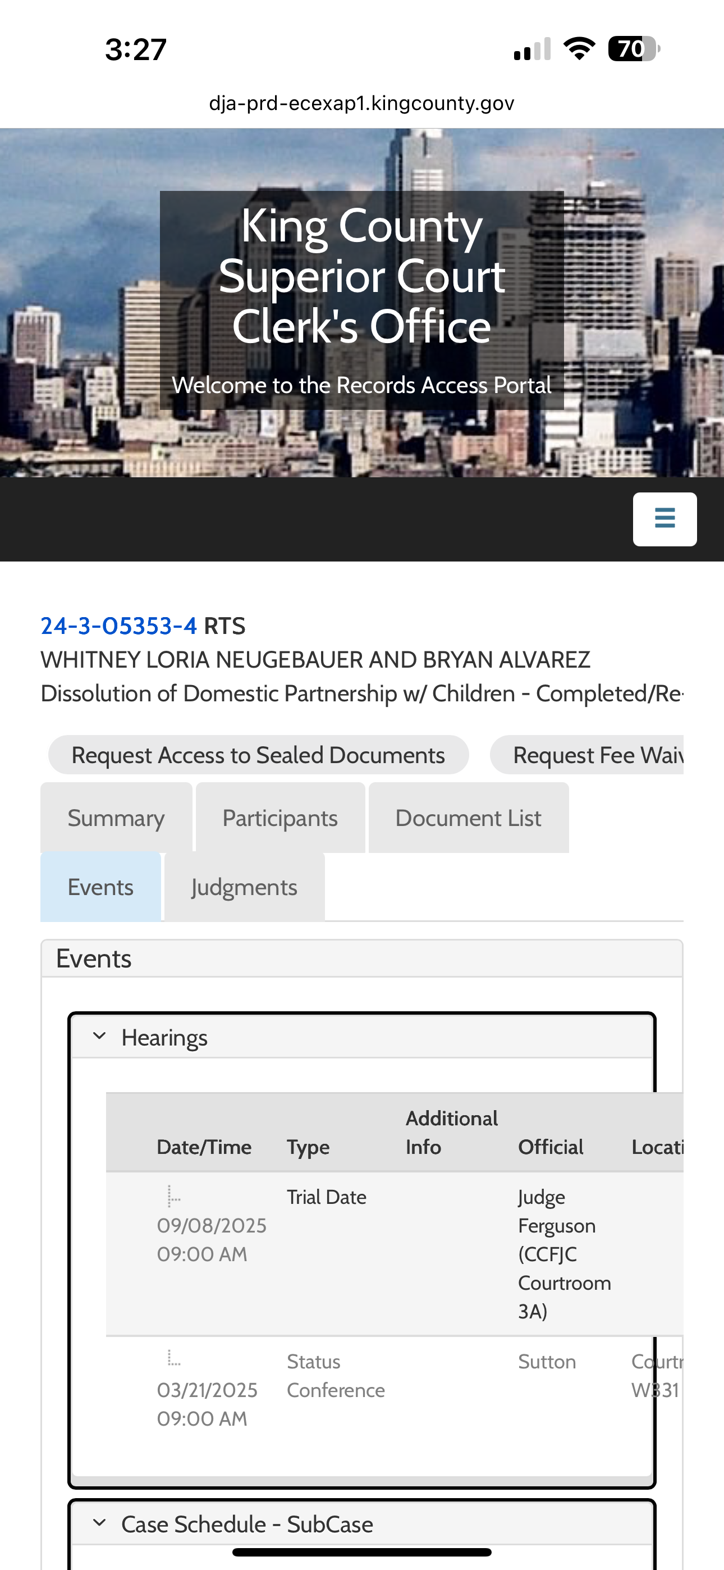The width and height of the screenshot is (724, 1570).
Task: Click Judge Ferguson official cell
Action: coord(565,1254)
